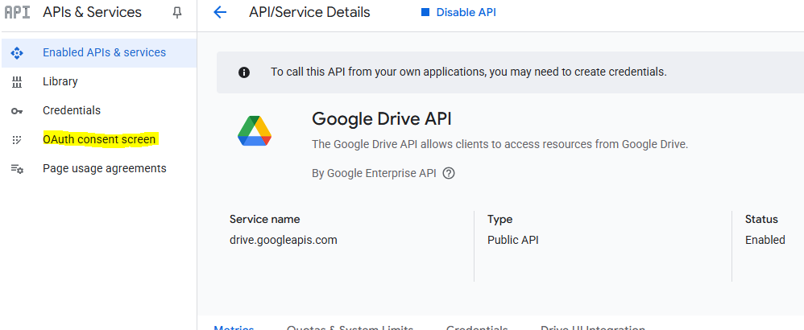Click the OAuth consent screen icon
804x330 pixels.
[17, 139]
